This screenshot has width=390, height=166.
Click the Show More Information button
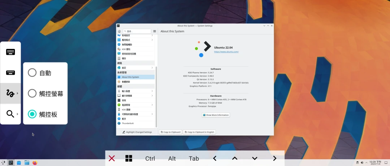pyautogui.click(x=216, y=115)
